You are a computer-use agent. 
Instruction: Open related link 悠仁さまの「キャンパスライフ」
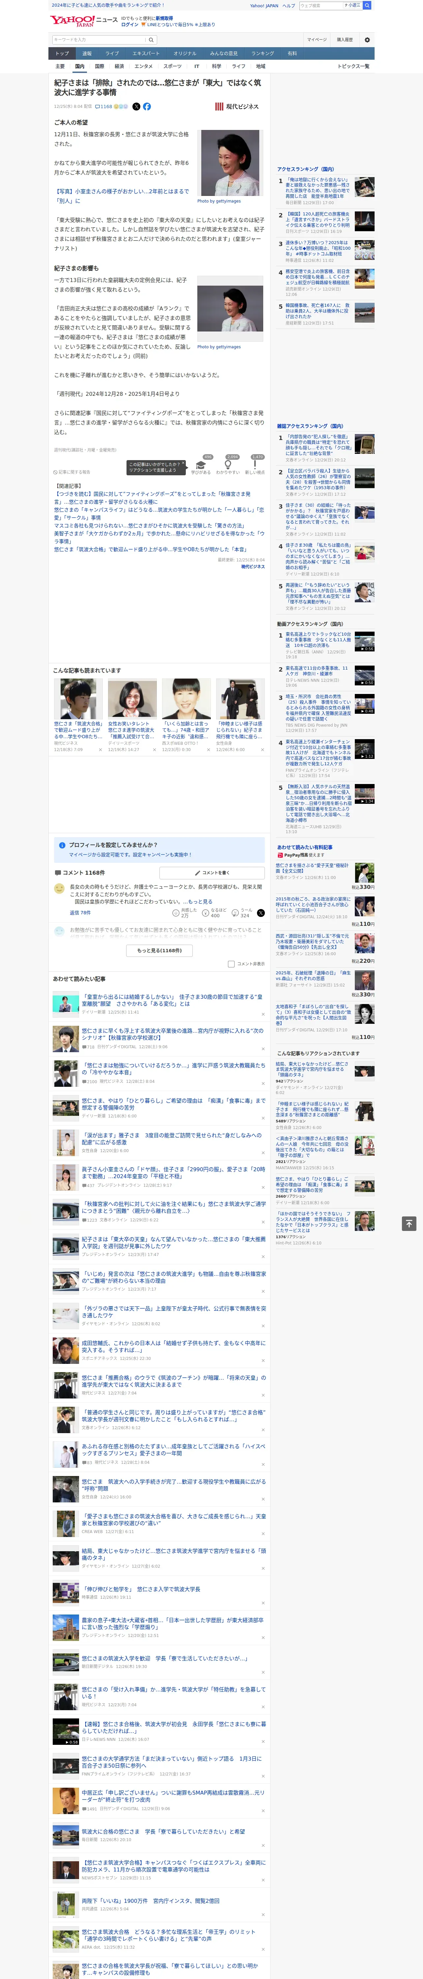[x=159, y=513]
